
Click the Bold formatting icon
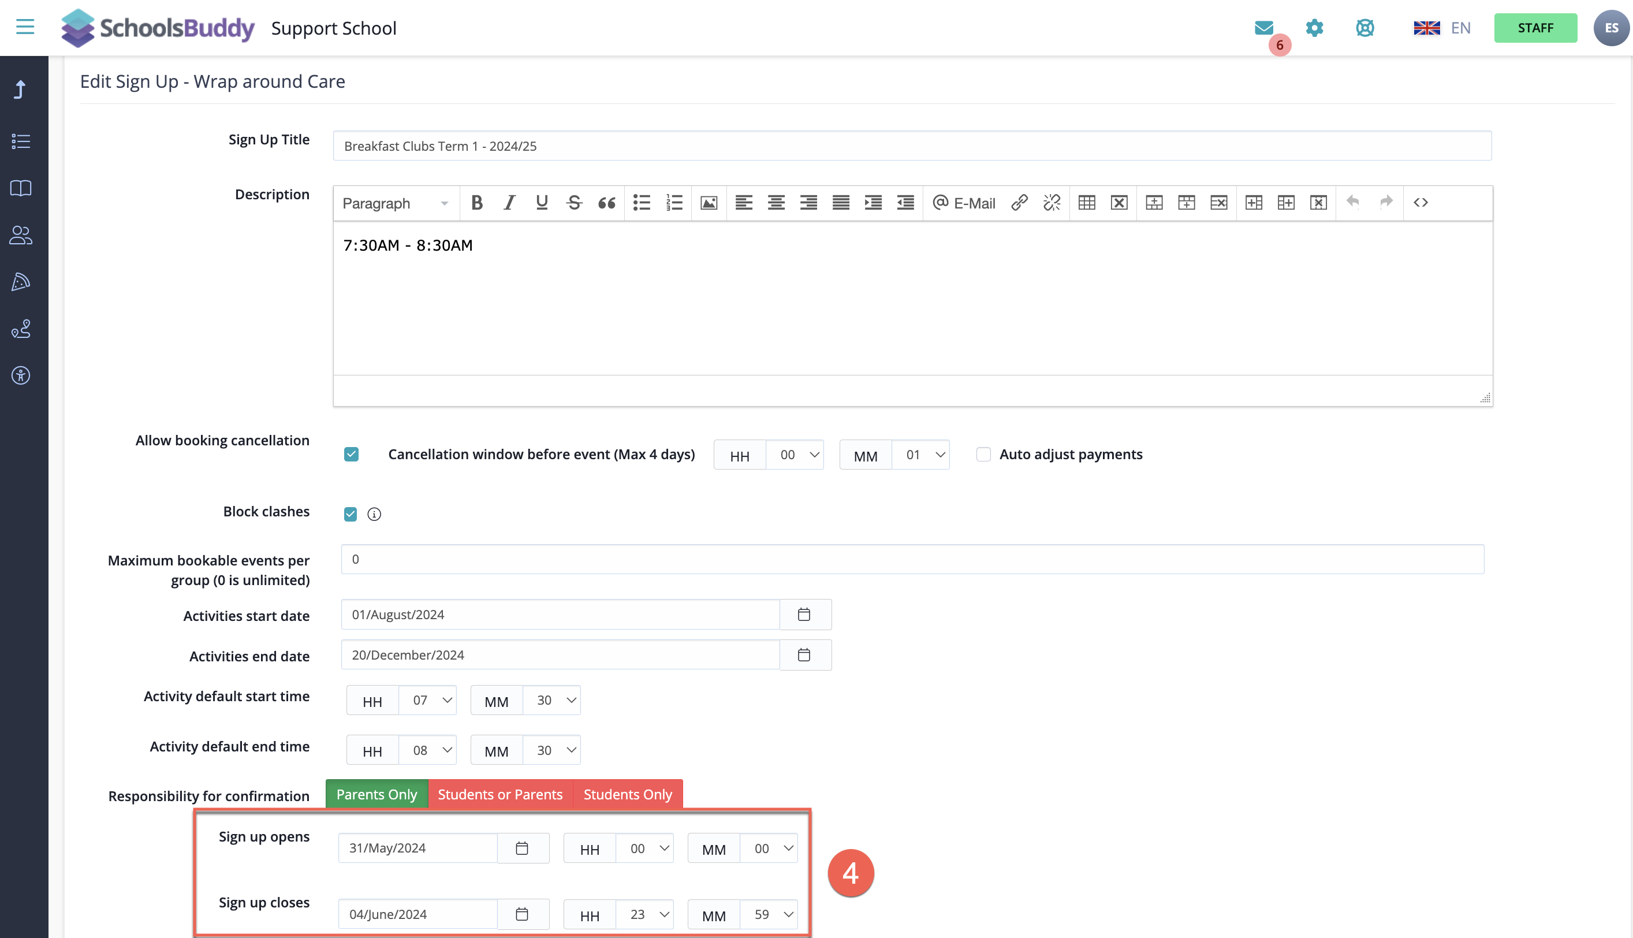pyautogui.click(x=476, y=203)
